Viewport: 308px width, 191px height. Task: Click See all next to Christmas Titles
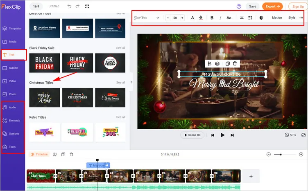[120, 83]
